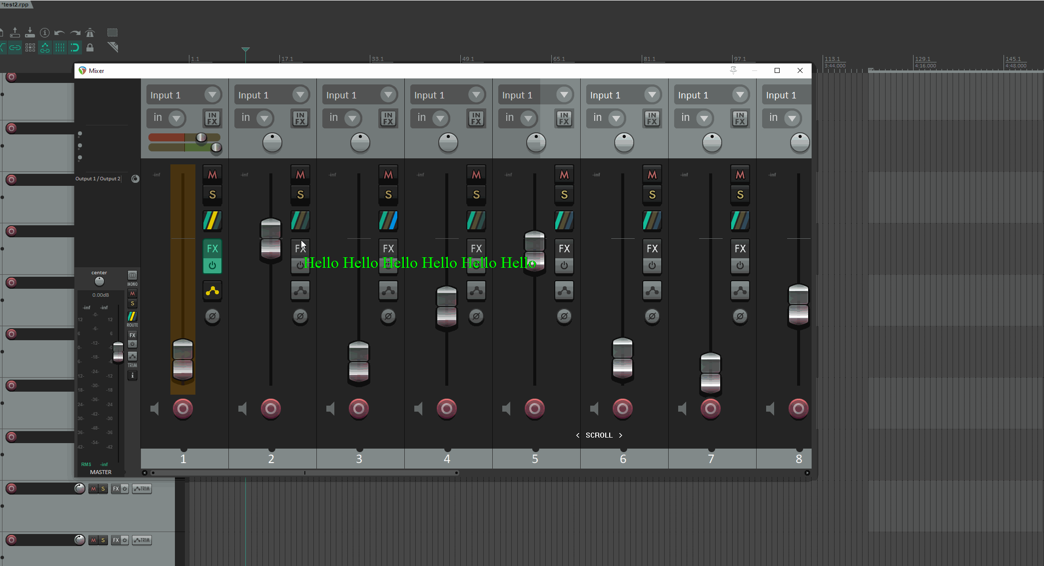Viewport: 1044px width, 566px height.
Task: Click the mixer horizontal scrollbar
Action: point(305,473)
